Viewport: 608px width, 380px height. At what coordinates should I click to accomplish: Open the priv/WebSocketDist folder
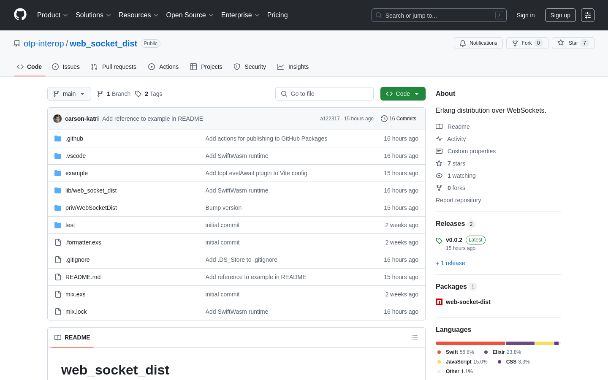[91, 208]
